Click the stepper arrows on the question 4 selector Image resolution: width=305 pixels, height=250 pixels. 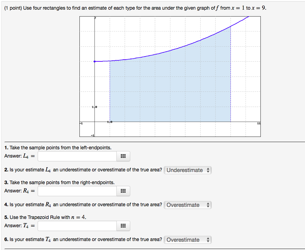tap(208, 205)
